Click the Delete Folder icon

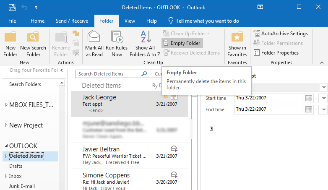click(x=76, y=52)
